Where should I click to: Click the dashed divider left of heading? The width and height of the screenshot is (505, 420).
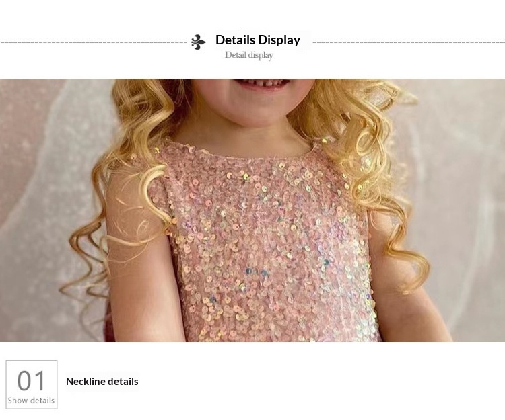[94, 42]
